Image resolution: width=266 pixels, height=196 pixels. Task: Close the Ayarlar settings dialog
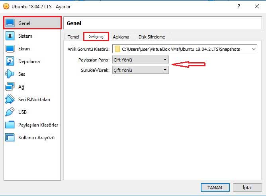[x=257, y=6]
